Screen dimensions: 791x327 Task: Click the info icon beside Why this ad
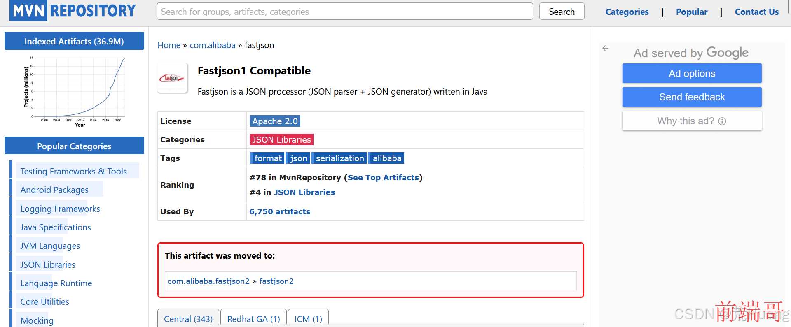pyautogui.click(x=722, y=121)
